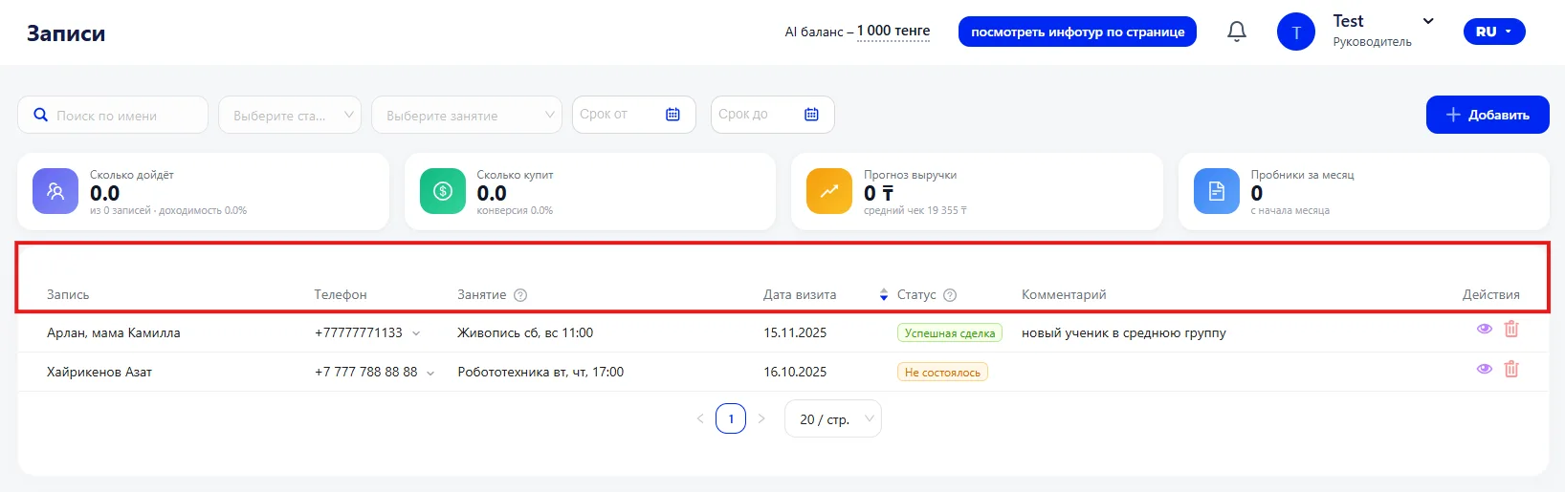
Task: Delete the Арлан, мама Камилла record
Action: [1511, 330]
